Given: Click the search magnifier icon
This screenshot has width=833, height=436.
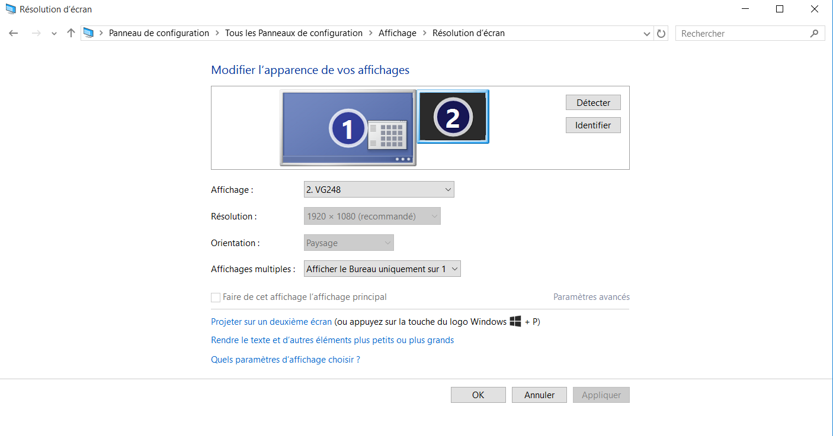Looking at the screenshot, I should tap(814, 34).
